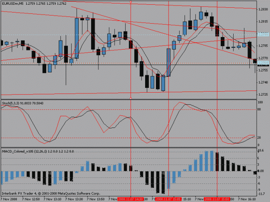
Task: Click the MACD -9 scale label
Action: tap(259, 190)
